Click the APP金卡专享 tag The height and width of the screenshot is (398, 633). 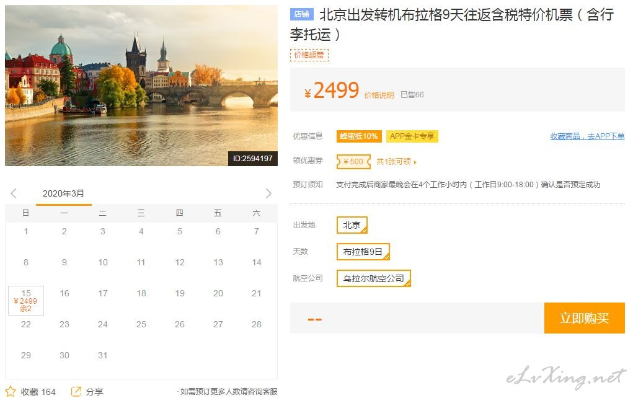(x=412, y=136)
